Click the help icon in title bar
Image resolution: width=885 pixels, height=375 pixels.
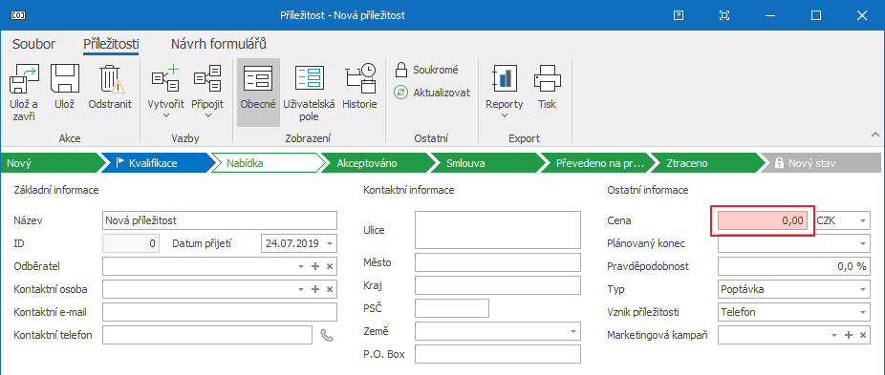pyautogui.click(x=679, y=16)
